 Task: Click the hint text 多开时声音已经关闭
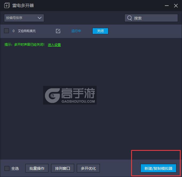click(29, 45)
